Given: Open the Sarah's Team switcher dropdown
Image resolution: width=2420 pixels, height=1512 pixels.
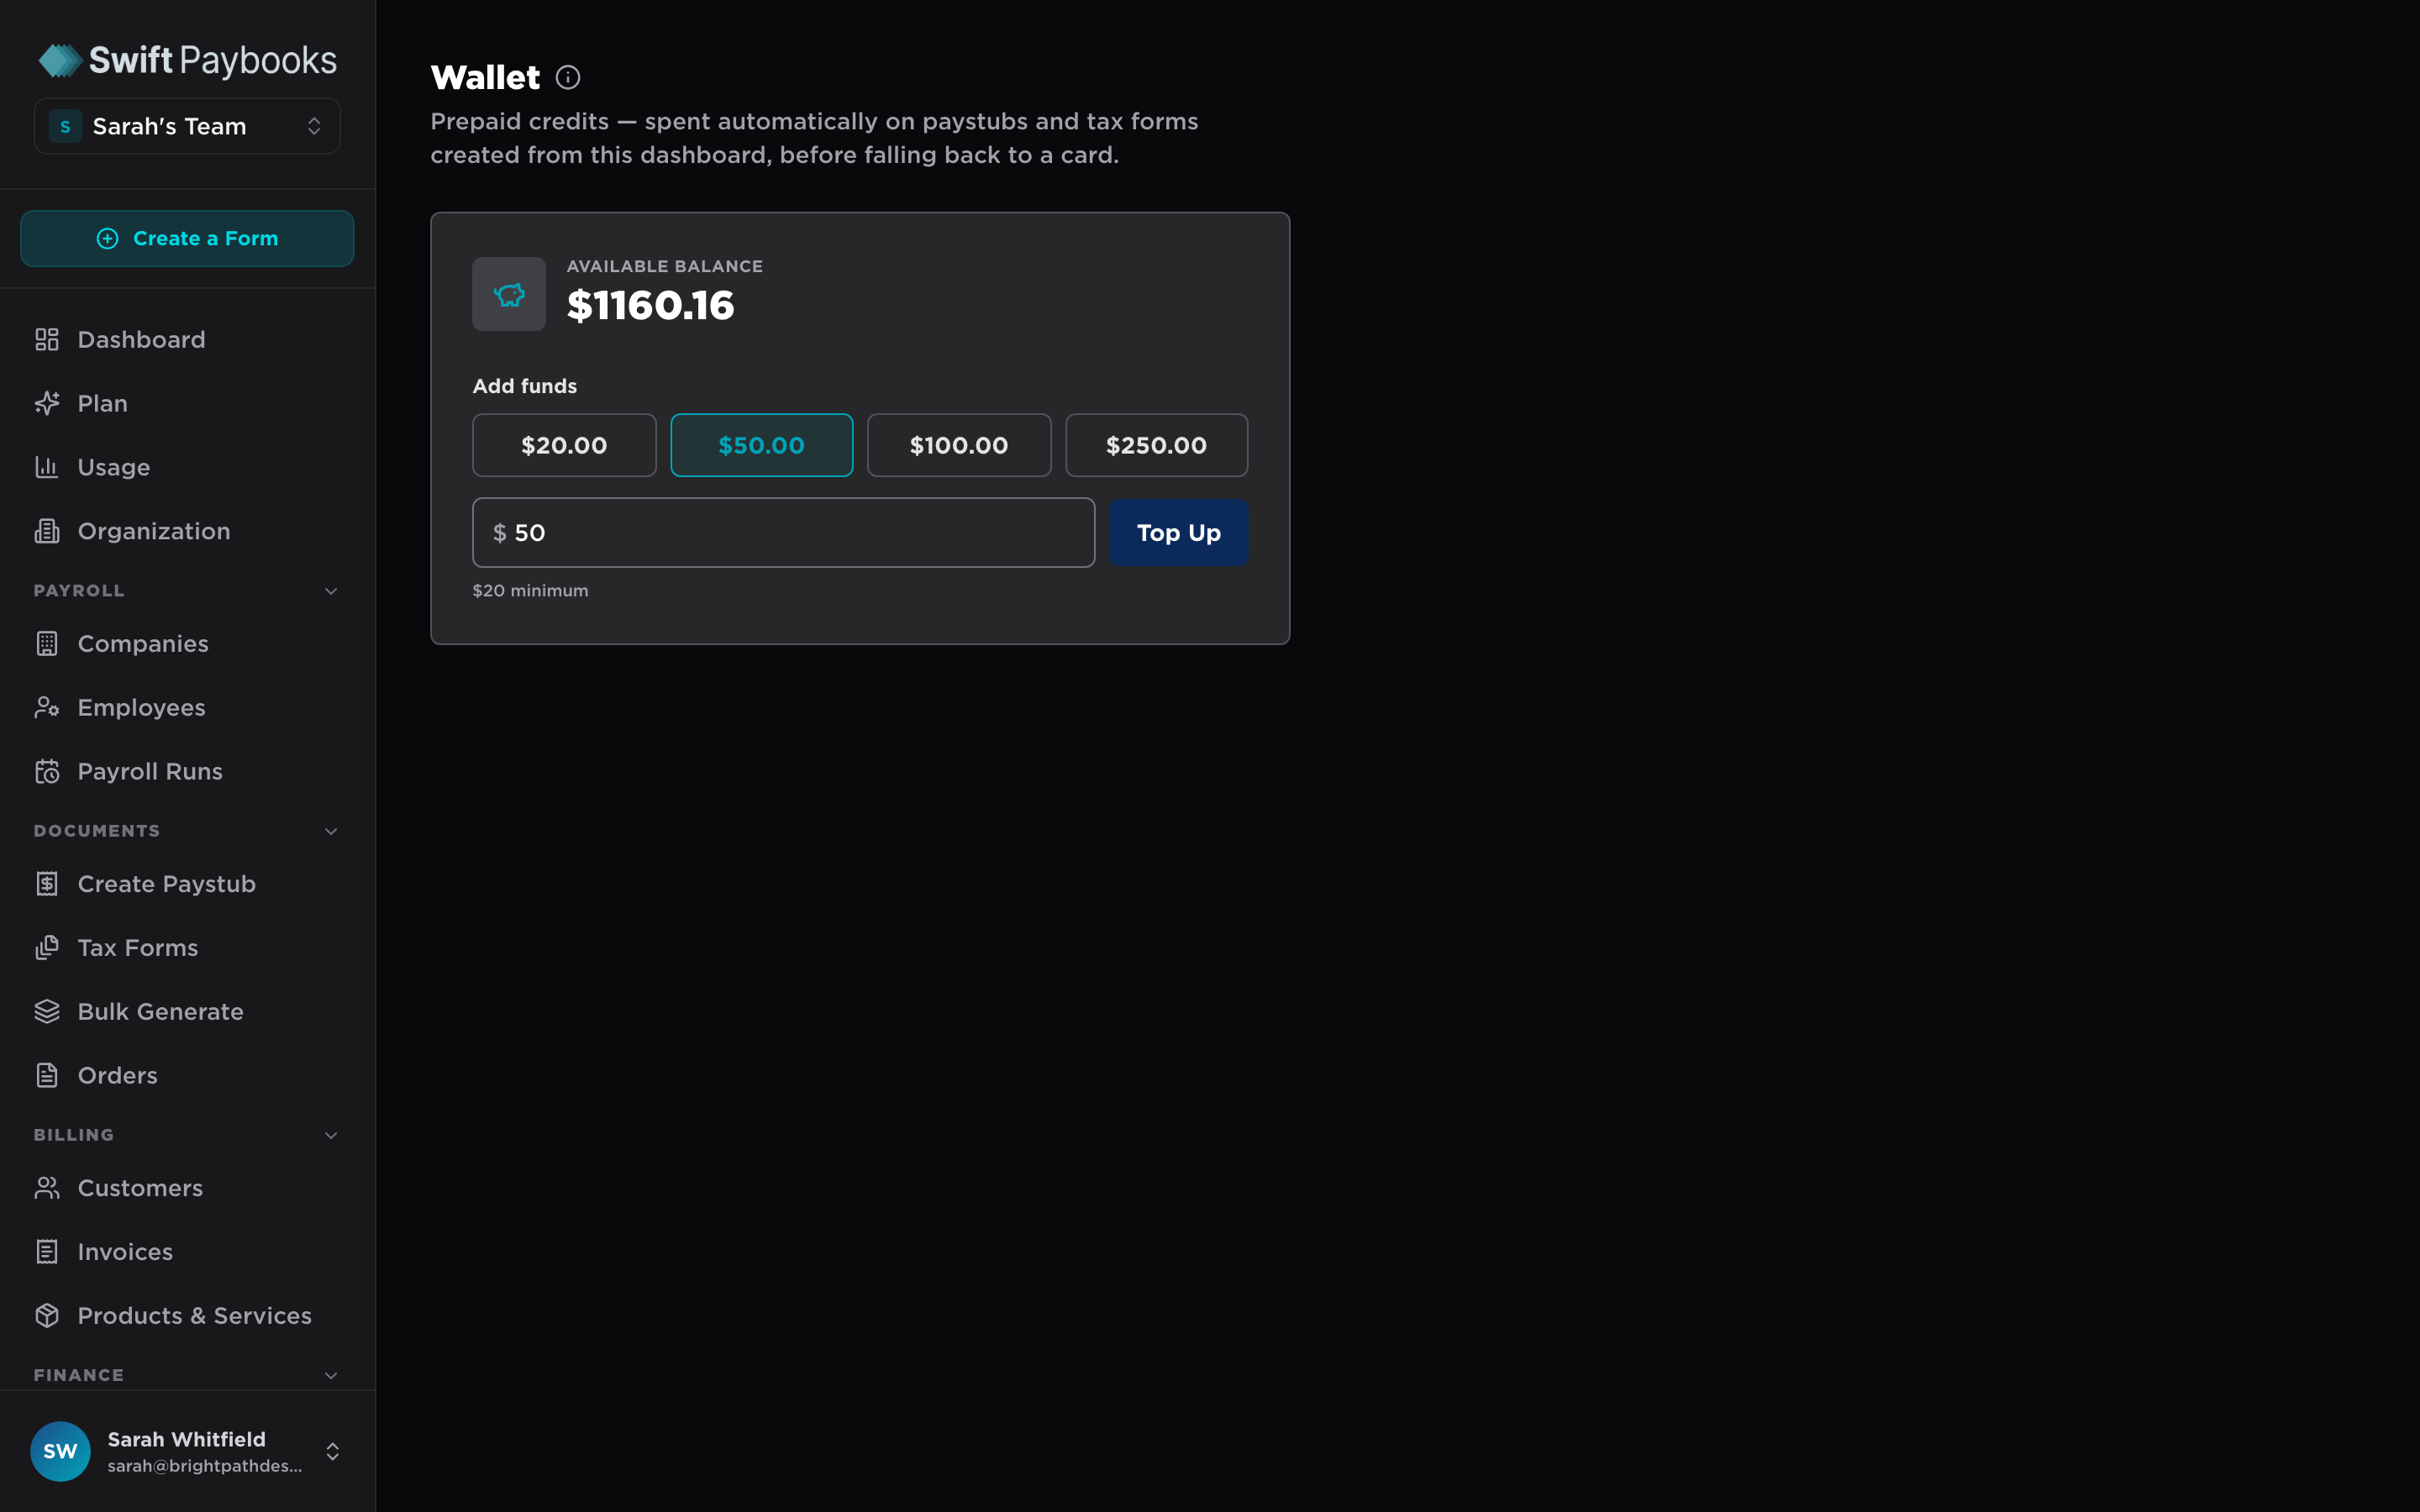Looking at the screenshot, I should tap(187, 127).
